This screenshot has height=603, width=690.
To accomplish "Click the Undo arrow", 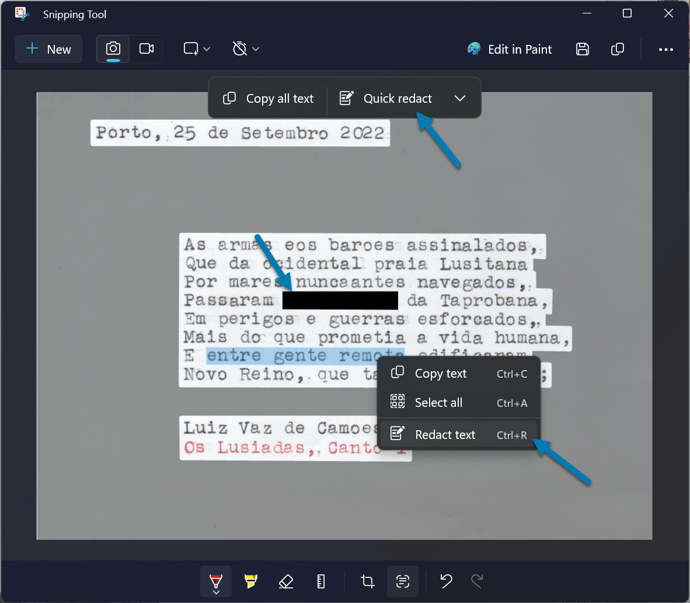I will (x=446, y=581).
